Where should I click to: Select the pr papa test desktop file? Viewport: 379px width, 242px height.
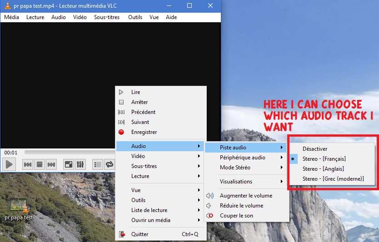pos(19,209)
